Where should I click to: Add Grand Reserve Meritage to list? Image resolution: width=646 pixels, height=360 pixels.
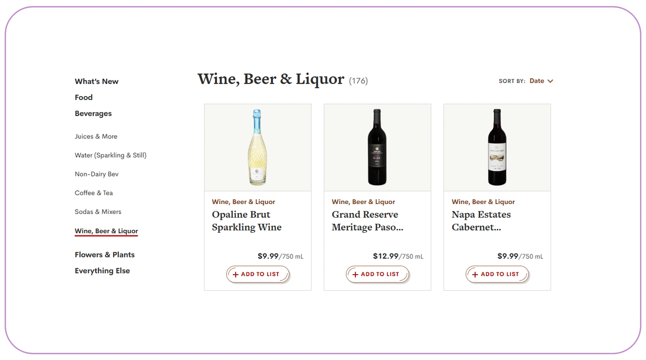pos(377,274)
